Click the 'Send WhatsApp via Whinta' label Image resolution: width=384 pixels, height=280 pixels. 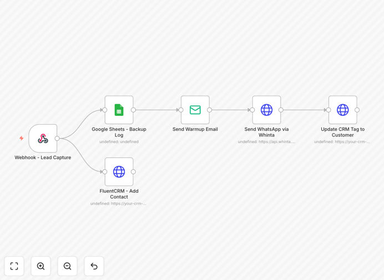tap(266, 132)
